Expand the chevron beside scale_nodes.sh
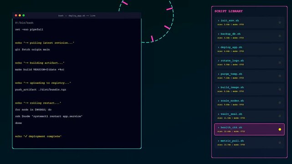 (219, 101)
